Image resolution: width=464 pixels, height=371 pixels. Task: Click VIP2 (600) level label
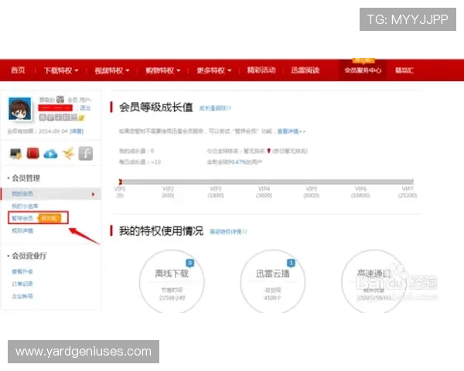tap(168, 192)
